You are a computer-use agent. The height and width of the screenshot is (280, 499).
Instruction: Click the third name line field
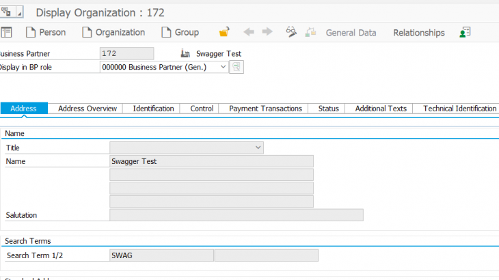click(212, 188)
